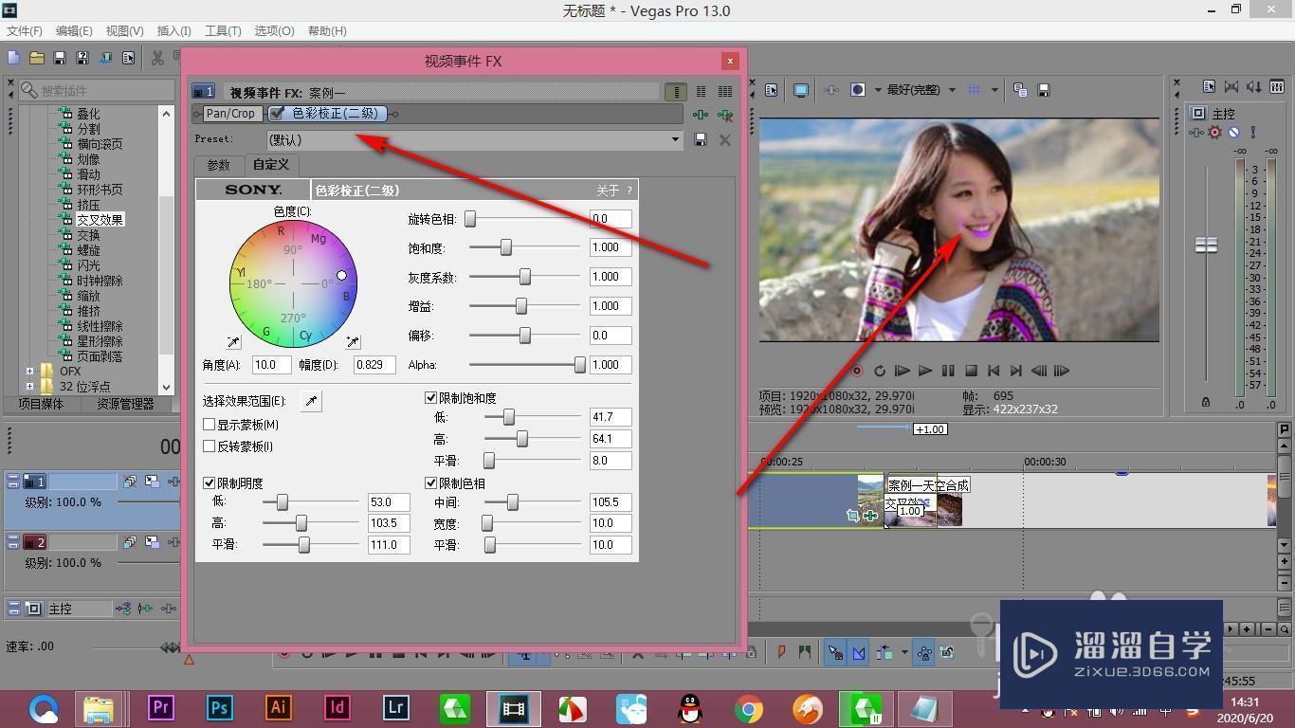This screenshot has width=1295, height=728.
Task: Open the 视图(V) menu
Action: (125, 31)
